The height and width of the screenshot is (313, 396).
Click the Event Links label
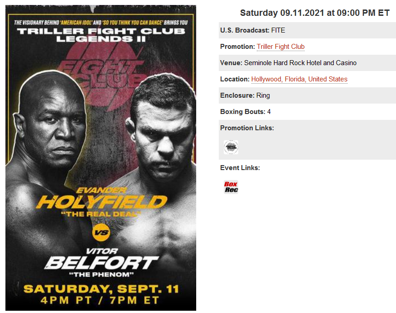point(240,168)
